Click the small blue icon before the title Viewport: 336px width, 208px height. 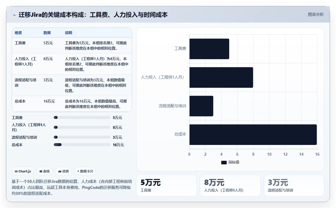pyautogui.click(x=14, y=15)
